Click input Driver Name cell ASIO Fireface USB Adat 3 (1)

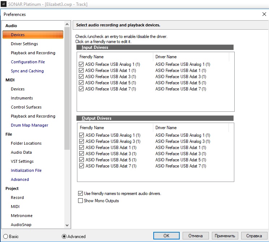coord(181,77)
